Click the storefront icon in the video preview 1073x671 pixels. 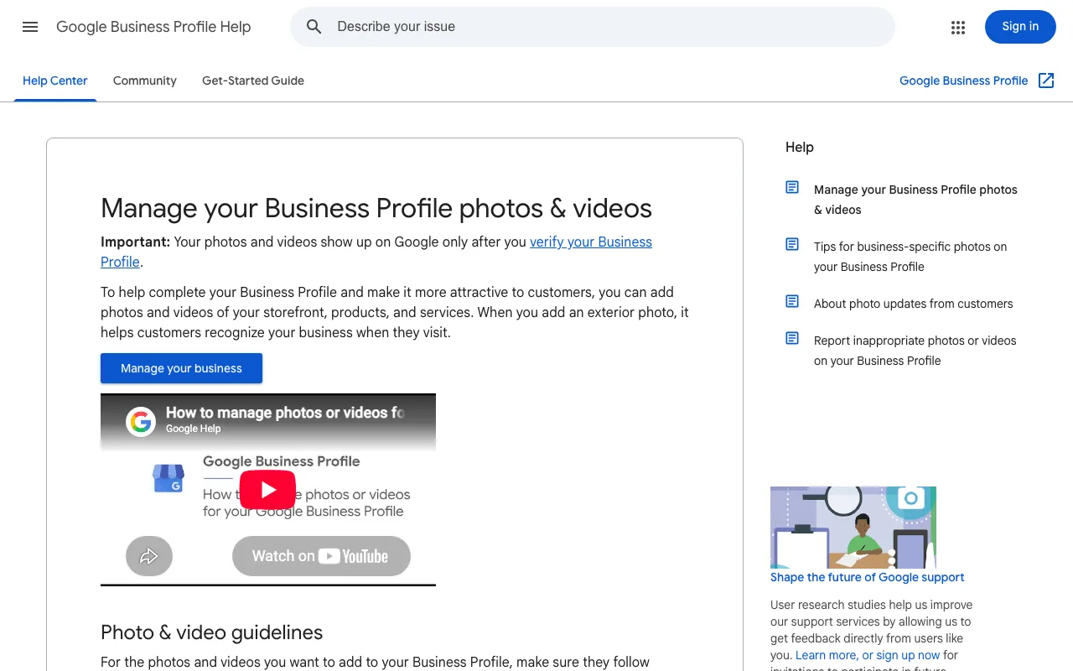(x=168, y=479)
